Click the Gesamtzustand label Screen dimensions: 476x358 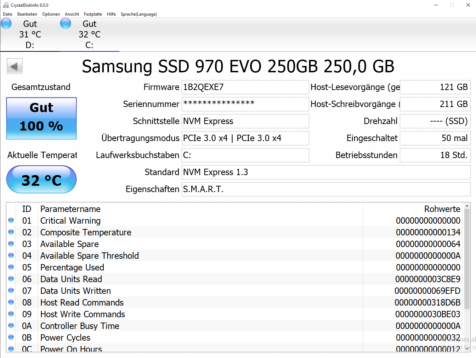pos(41,87)
